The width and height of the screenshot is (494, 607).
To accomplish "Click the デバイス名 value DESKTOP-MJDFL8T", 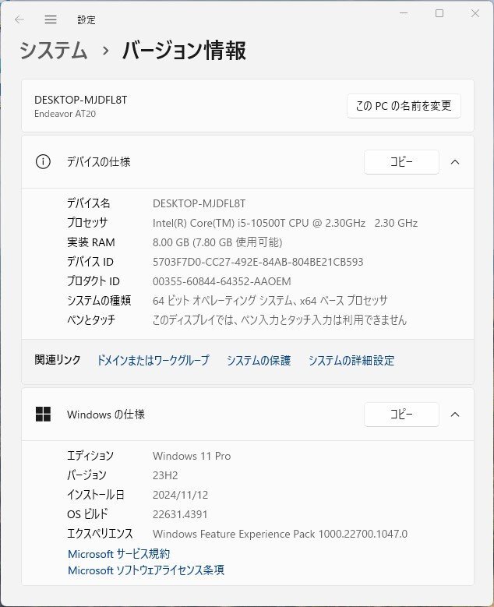I will click(199, 203).
